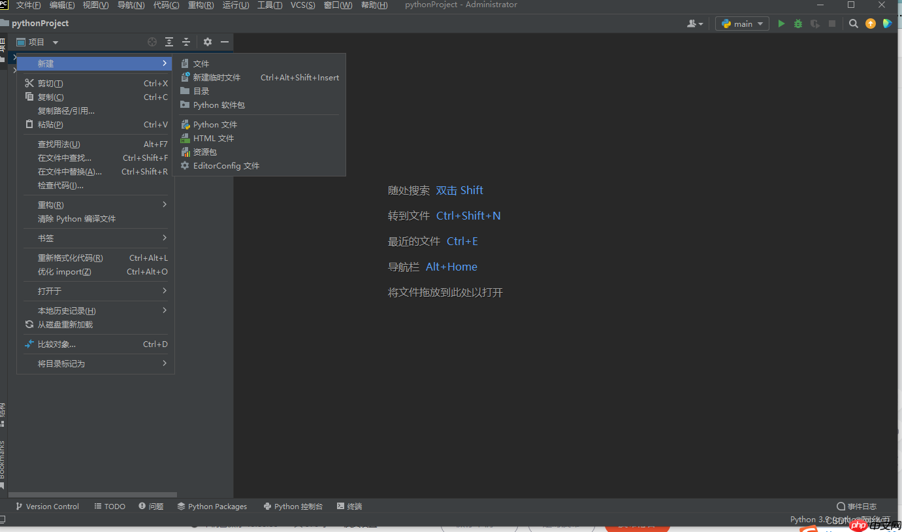
Task: Create new 资源包 resource bundle
Action: [x=259, y=152]
